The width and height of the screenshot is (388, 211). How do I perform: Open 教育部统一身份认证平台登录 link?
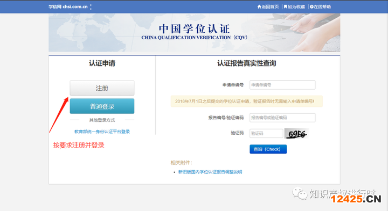[x=102, y=132]
